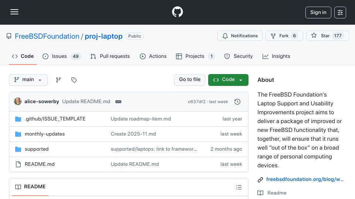Click the fork count 6
The width and height of the screenshot is (355, 199).
[294, 36]
